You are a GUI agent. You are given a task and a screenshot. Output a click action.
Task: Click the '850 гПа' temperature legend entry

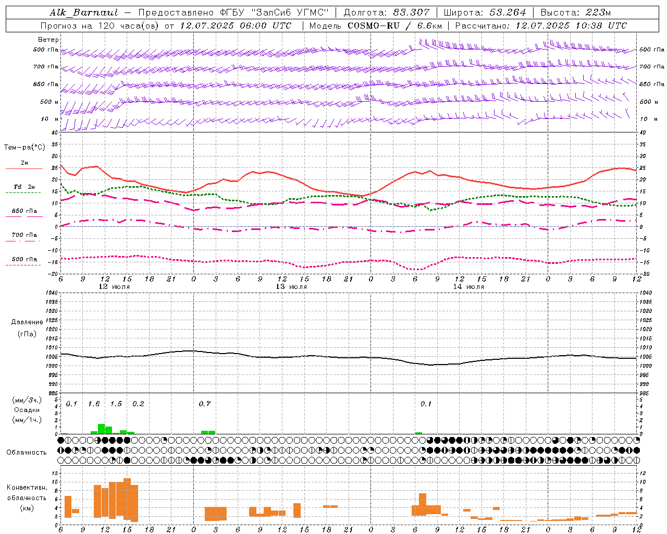tap(24, 213)
